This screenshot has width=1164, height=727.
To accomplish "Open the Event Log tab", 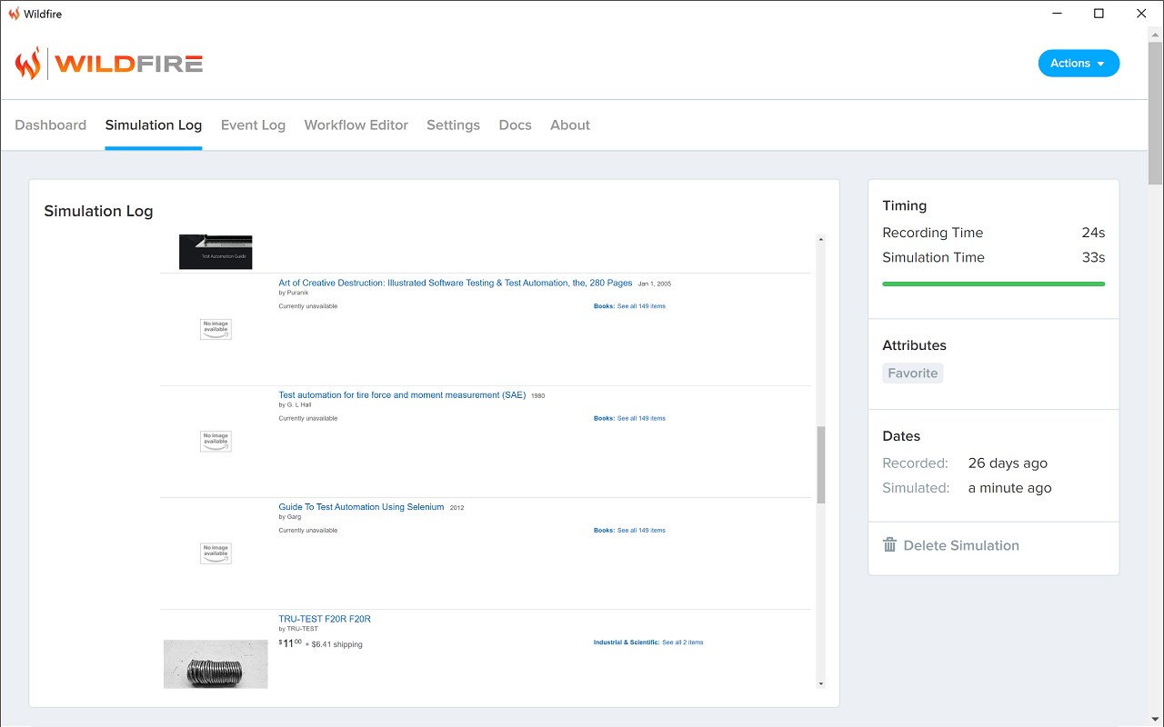I will [253, 125].
